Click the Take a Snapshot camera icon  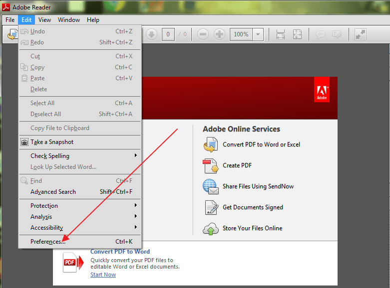24,142
